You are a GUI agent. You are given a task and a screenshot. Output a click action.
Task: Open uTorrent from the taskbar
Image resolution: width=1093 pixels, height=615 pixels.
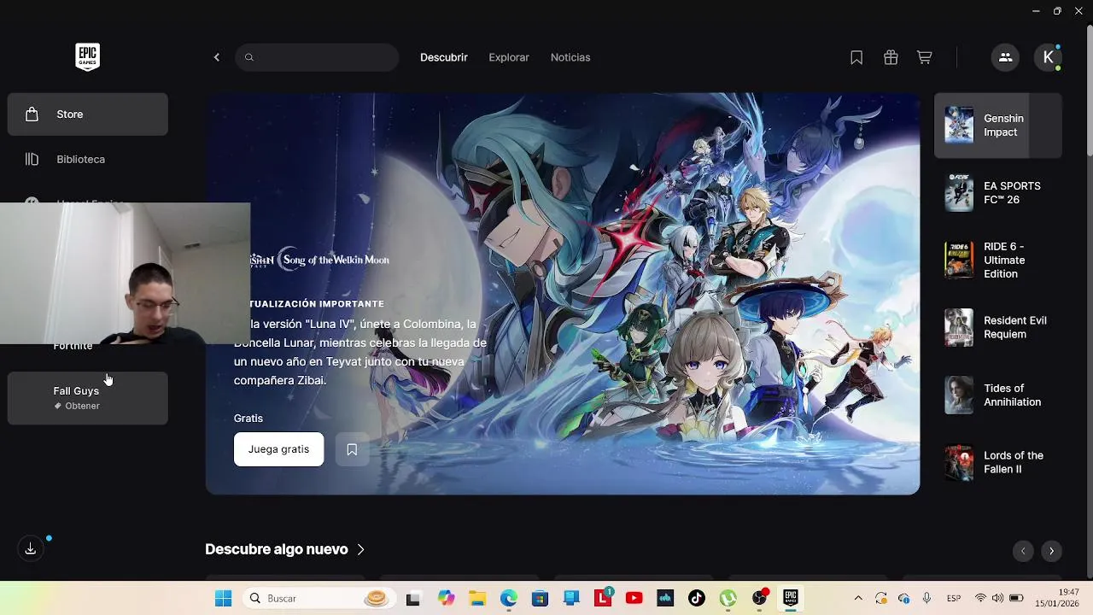click(x=728, y=598)
